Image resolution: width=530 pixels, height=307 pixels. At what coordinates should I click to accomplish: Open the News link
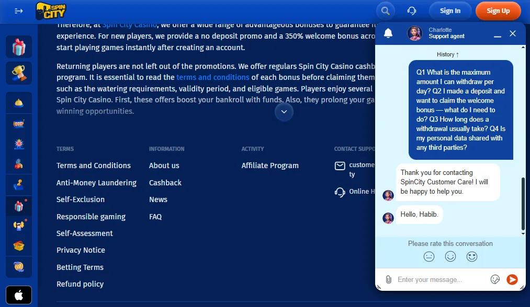tap(158, 199)
